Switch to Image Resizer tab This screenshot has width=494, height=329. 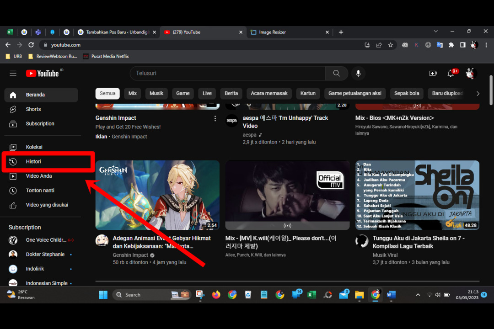(290, 32)
